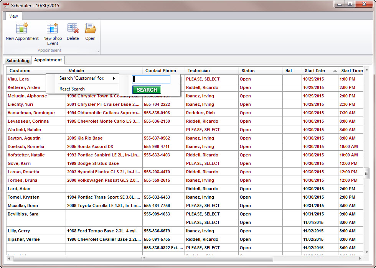The height and width of the screenshot is (268, 376).
Task: Click the vertical scrollbar thumb grip
Action: click(x=366, y=173)
